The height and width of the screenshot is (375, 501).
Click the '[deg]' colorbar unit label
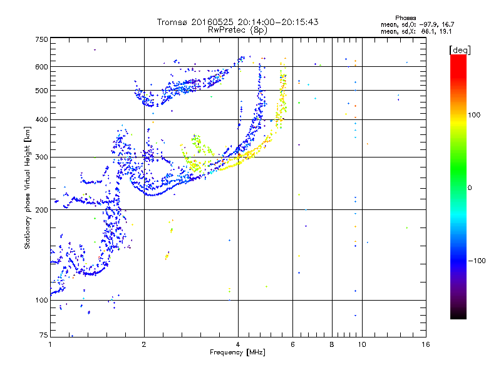tap(460, 50)
